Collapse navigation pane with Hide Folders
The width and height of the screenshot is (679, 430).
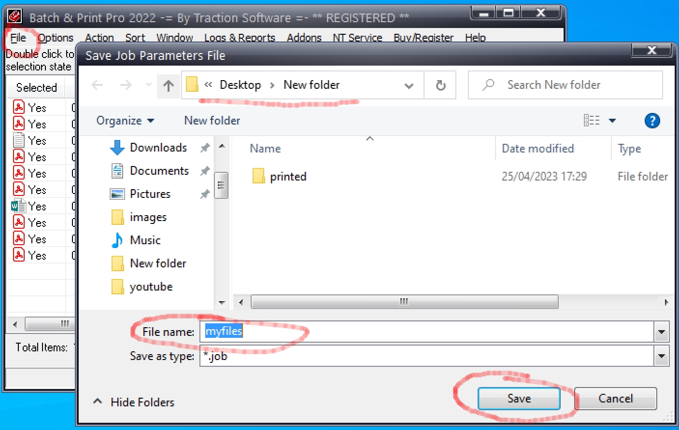(x=133, y=402)
